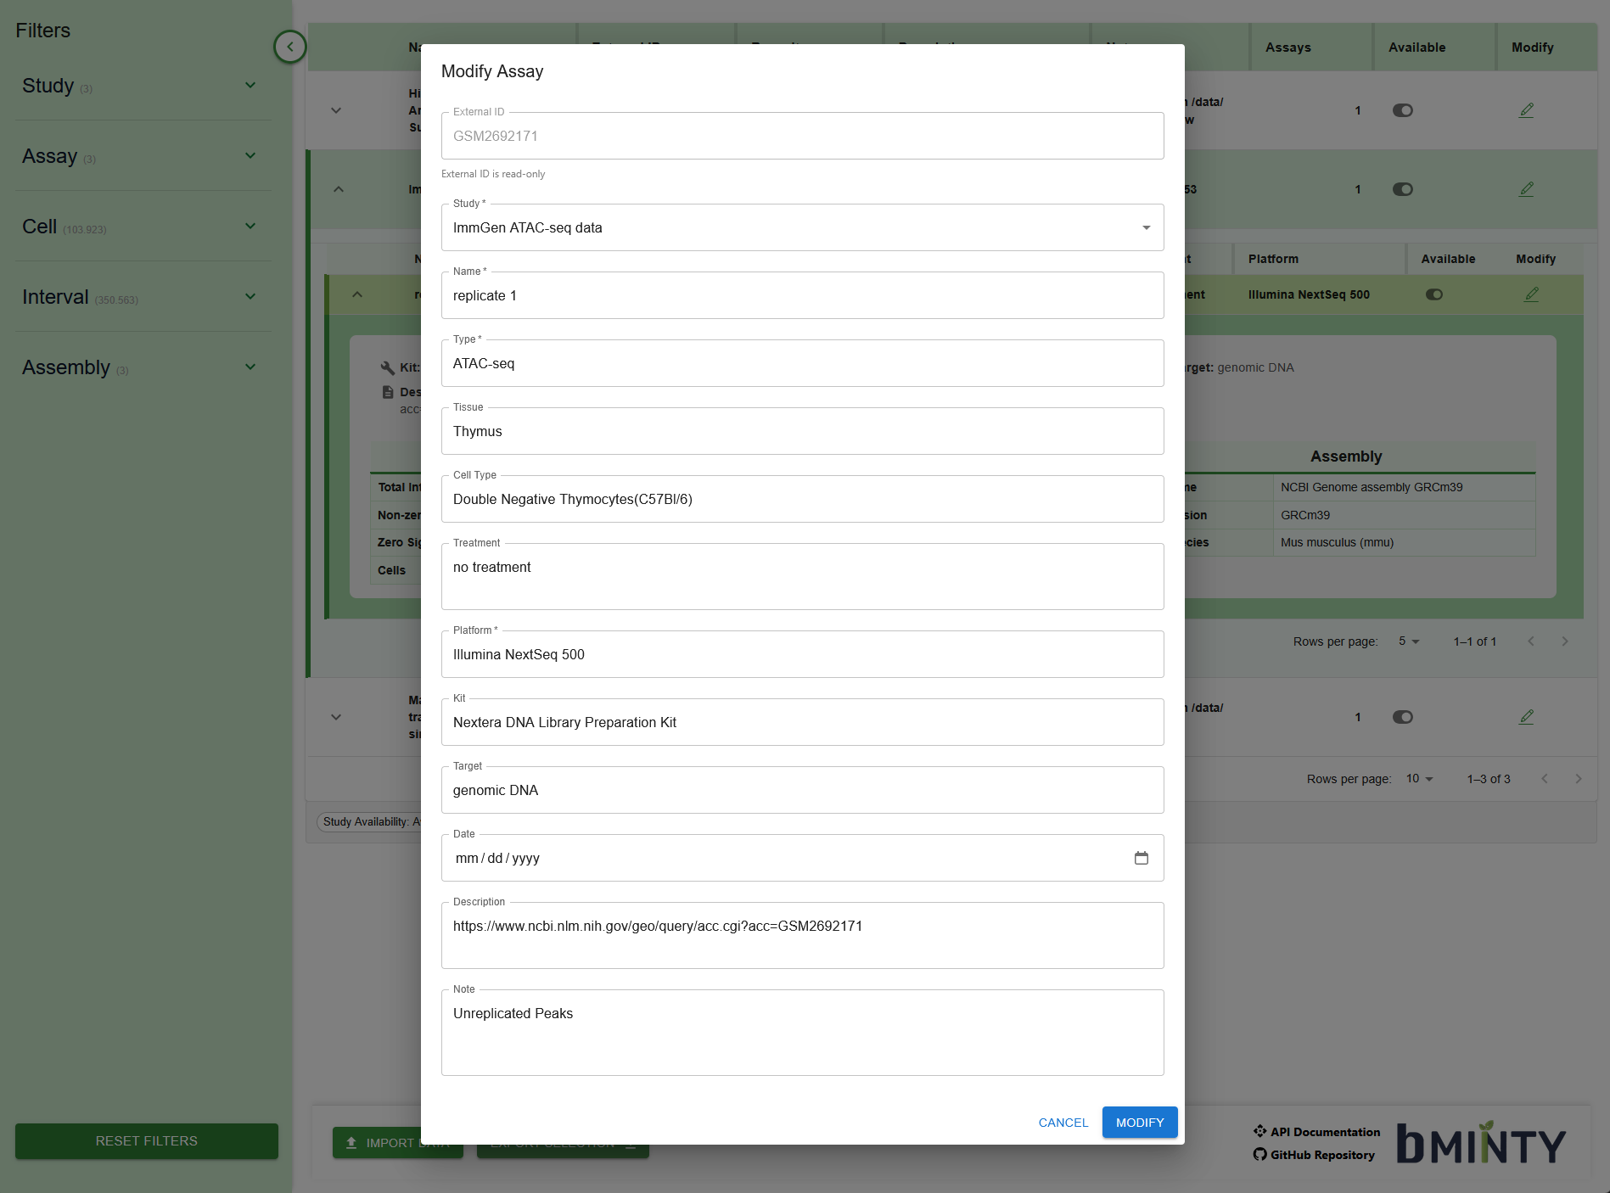
Task: Click into the Tissue input field
Action: click(802, 432)
